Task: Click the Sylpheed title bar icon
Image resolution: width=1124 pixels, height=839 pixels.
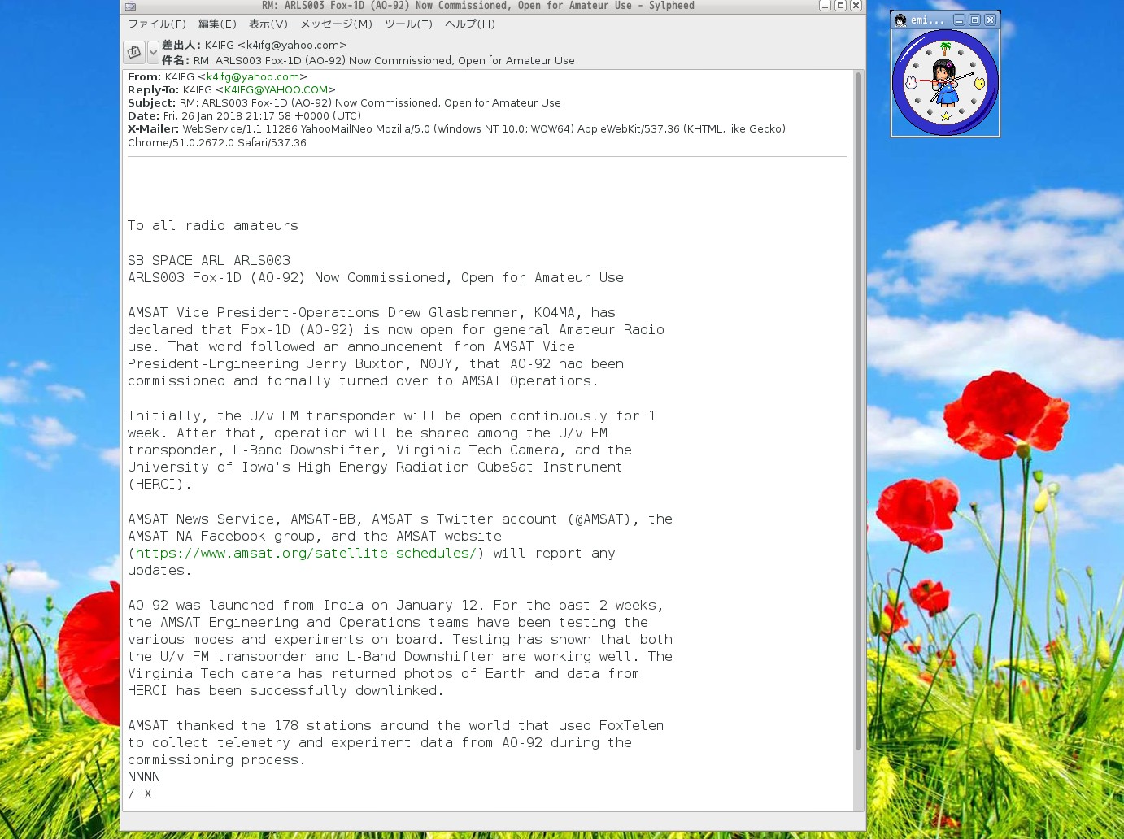Action: (x=129, y=6)
